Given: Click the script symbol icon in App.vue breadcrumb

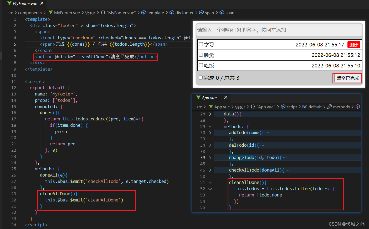Looking at the screenshot, I should pos(283,107).
